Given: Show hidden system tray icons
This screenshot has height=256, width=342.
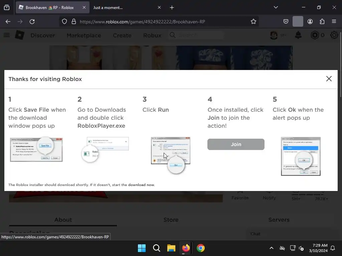Looking at the screenshot, I should coord(272,248).
